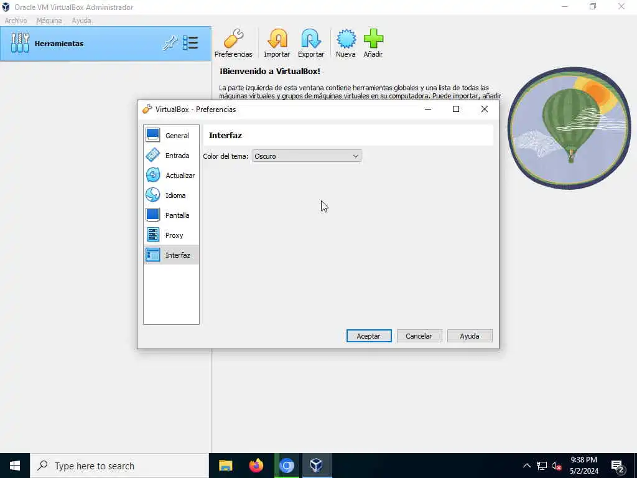Click the Añadir green plus icon

coord(373,39)
